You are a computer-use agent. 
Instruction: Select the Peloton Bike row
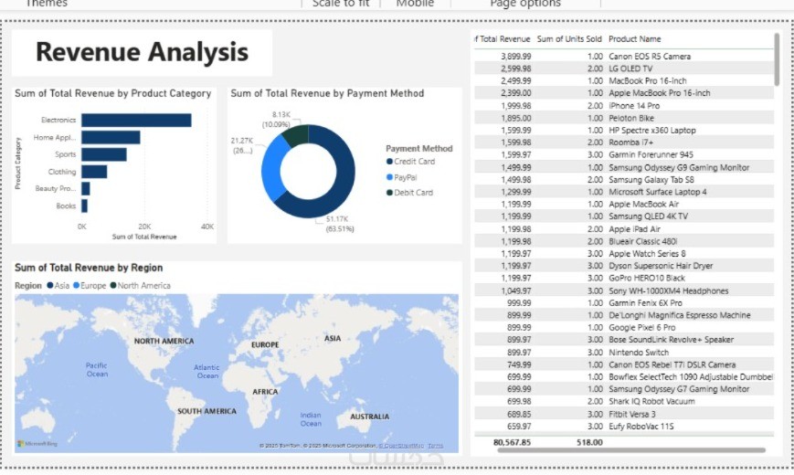(624, 118)
